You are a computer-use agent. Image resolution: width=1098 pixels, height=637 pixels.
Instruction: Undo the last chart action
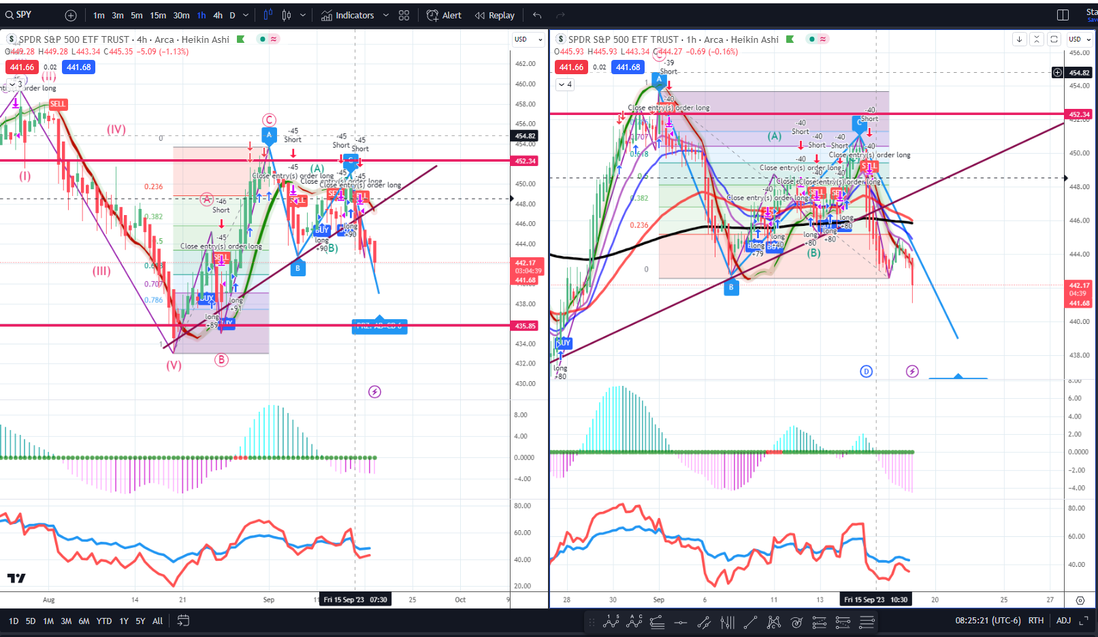coord(537,15)
